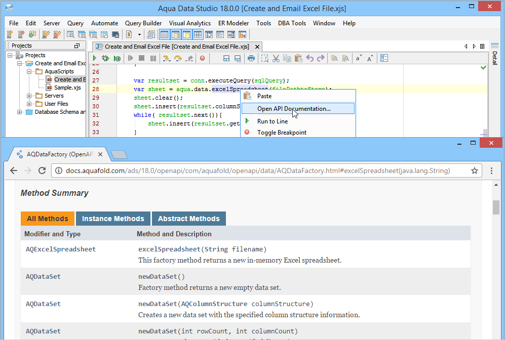Image resolution: width=505 pixels, height=340 pixels.
Task: Collapse the AquaScripts folder node
Action: tap(29, 71)
